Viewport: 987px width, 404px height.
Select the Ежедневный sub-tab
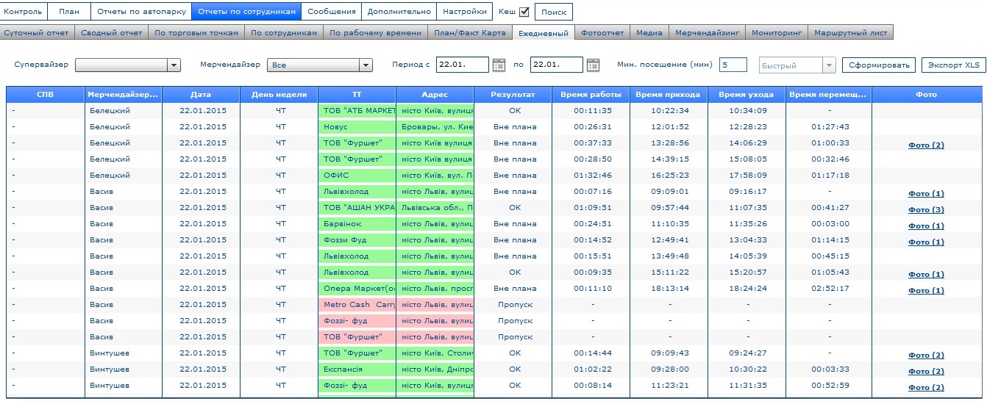click(x=543, y=32)
